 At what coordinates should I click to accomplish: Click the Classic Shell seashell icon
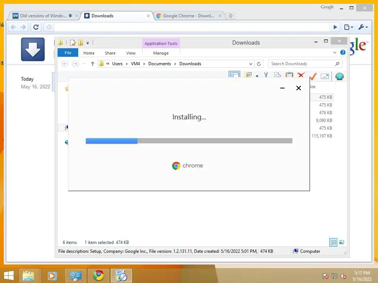pyautogui.click(x=339, y=76)
